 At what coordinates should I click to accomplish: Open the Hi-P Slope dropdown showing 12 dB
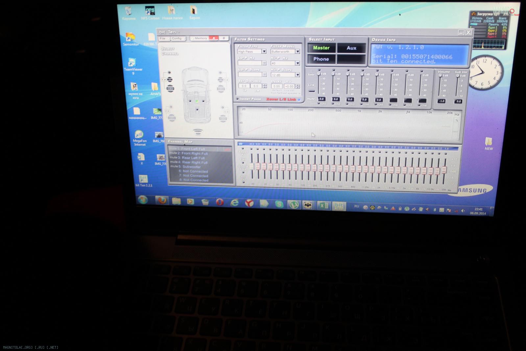pos(285,75)
